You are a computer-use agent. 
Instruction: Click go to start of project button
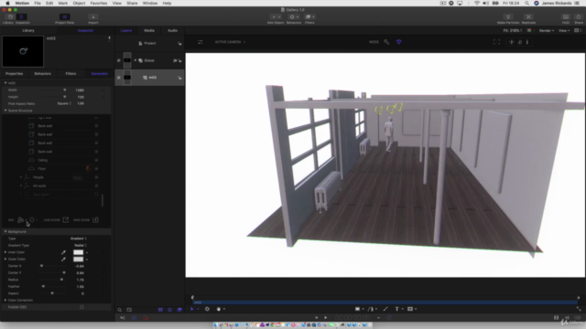point(316,317)
